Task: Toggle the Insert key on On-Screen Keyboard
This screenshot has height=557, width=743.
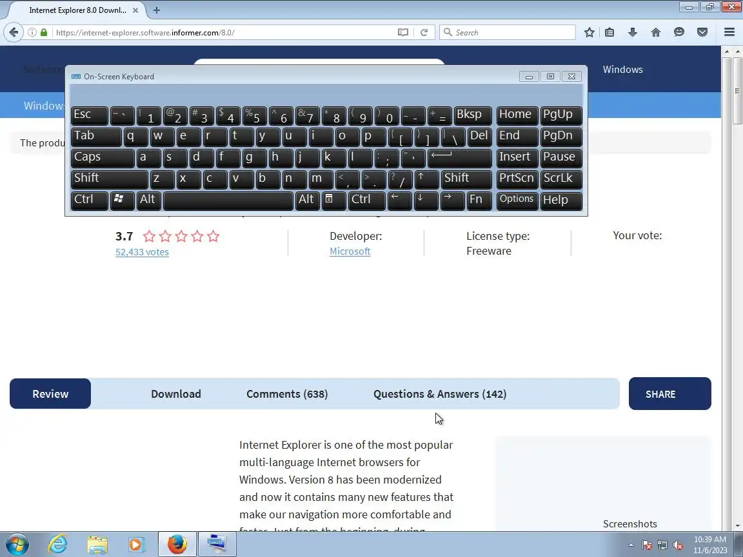Action: [x=517, y=158]
